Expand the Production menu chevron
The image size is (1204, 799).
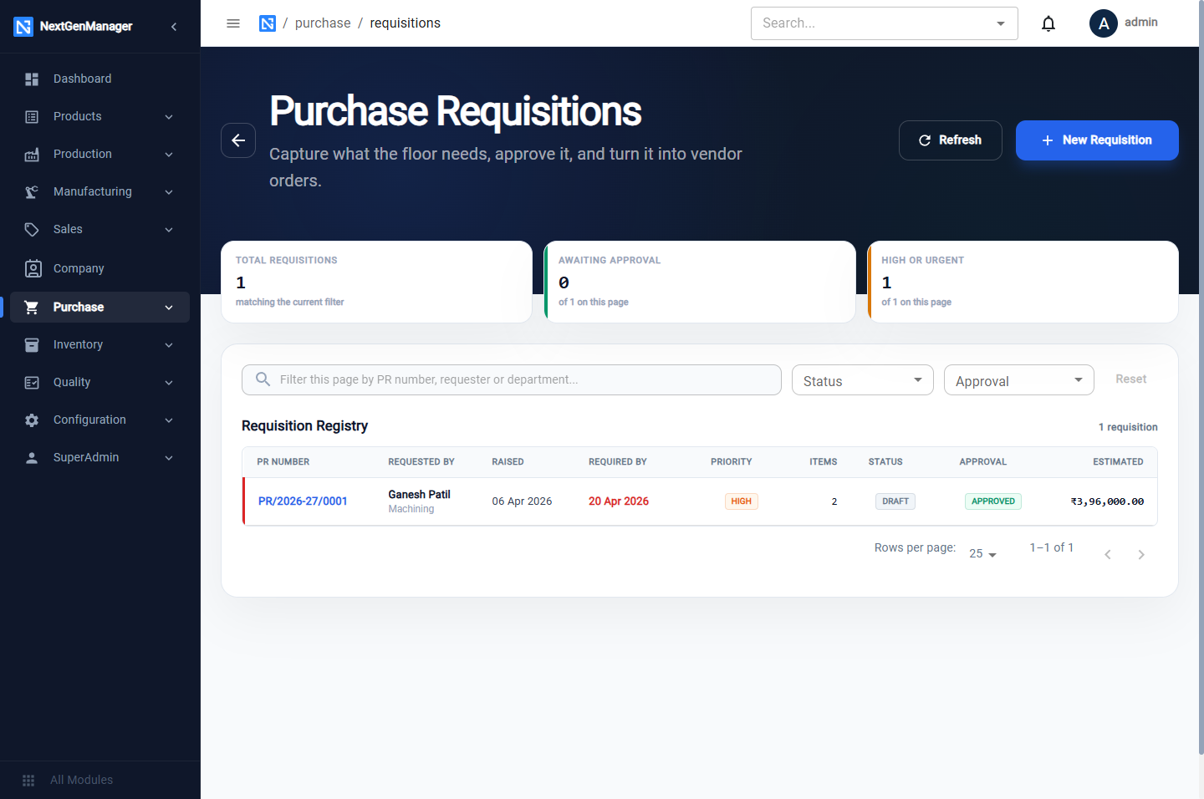pyautogui.click(x=169, y=155)
